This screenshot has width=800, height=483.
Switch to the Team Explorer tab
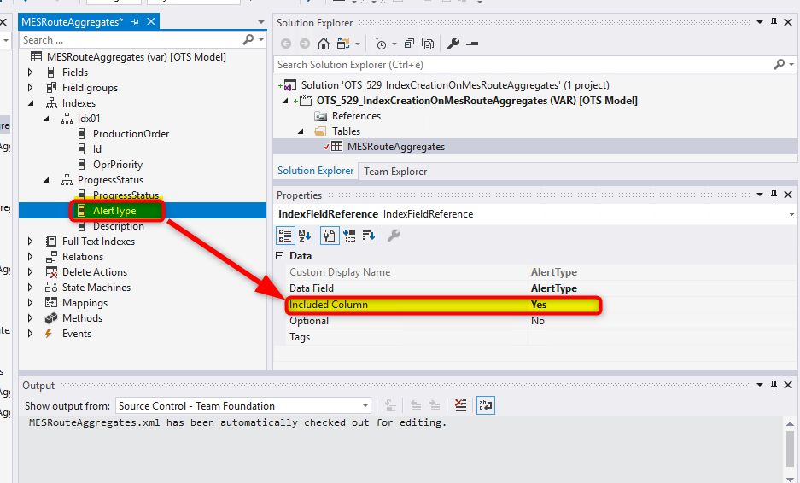[x=395, y=172]
